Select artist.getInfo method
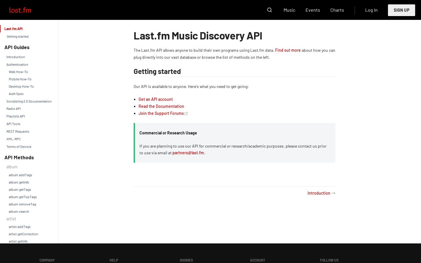 coord(18,241)
